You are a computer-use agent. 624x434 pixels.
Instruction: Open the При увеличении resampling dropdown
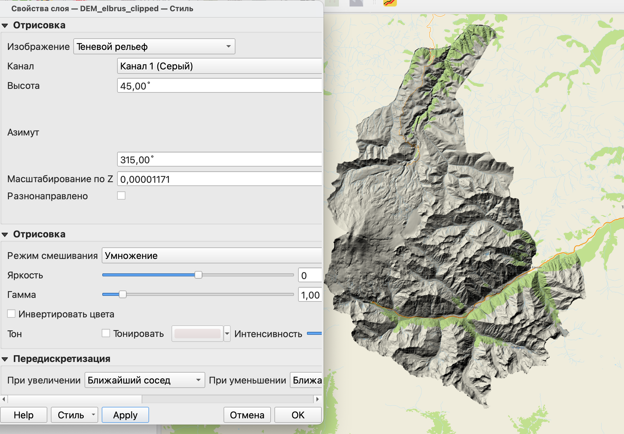click(x=145, y=380)
